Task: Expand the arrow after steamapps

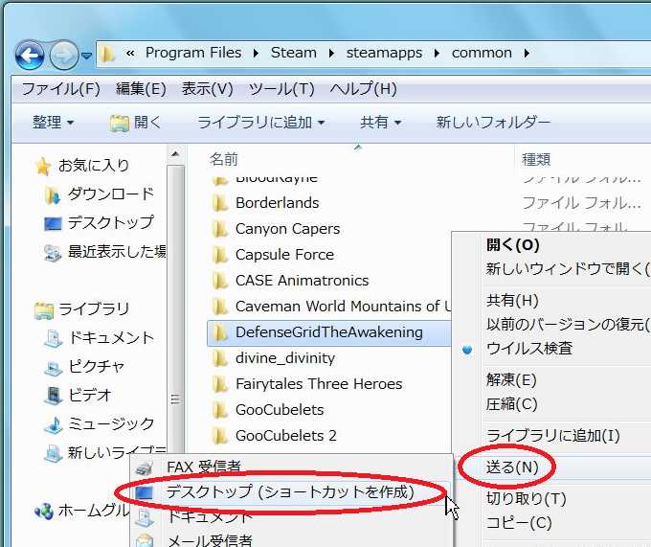Action: pyautogui.click(x=437, y=53)
